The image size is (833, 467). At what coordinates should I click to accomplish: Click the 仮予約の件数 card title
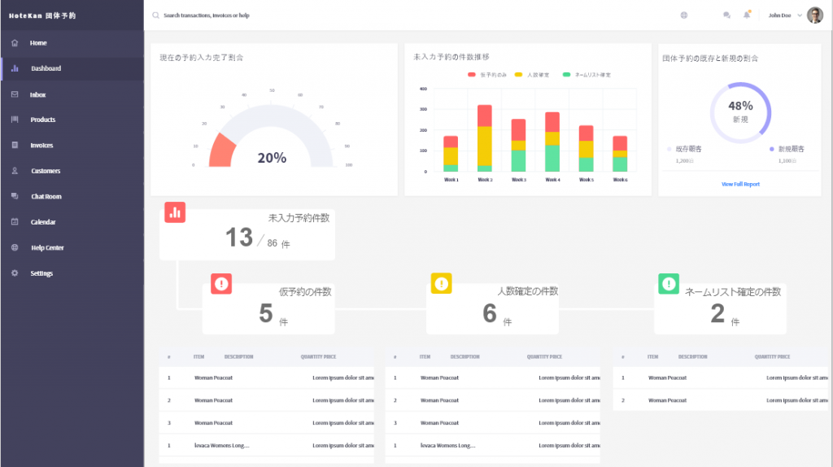305,292
